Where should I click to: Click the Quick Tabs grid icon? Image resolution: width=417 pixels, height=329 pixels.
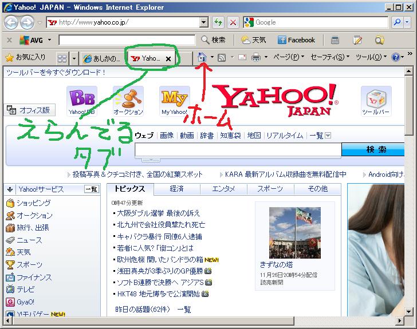coord(62,58)
